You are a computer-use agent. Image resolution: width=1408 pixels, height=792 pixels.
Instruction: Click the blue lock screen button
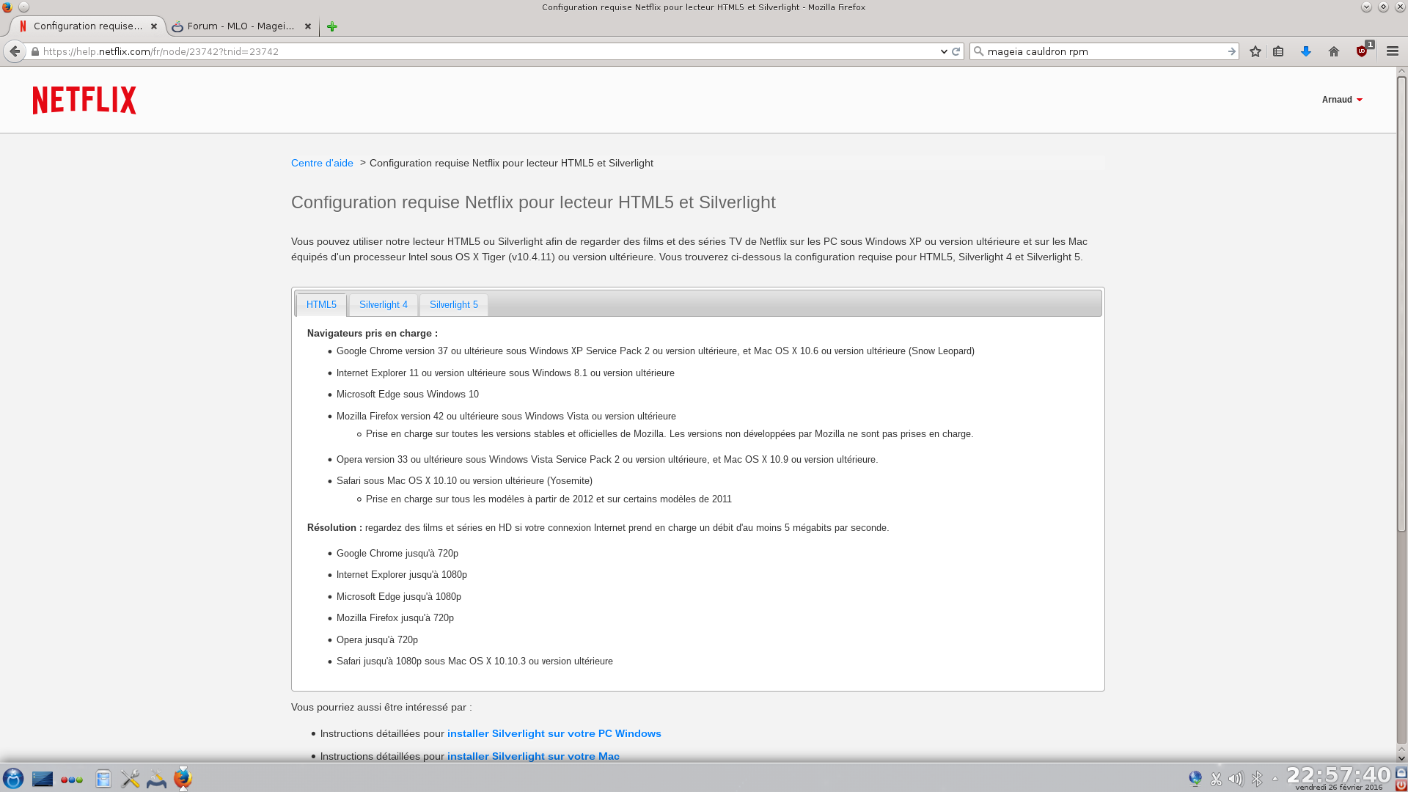pos(1401,772)
